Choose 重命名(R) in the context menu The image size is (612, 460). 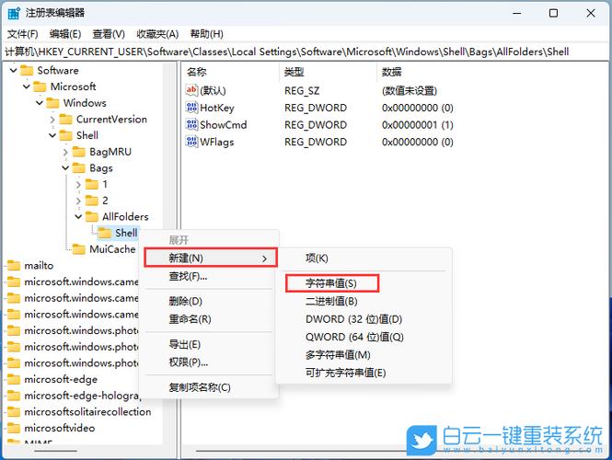pos(208,319)
